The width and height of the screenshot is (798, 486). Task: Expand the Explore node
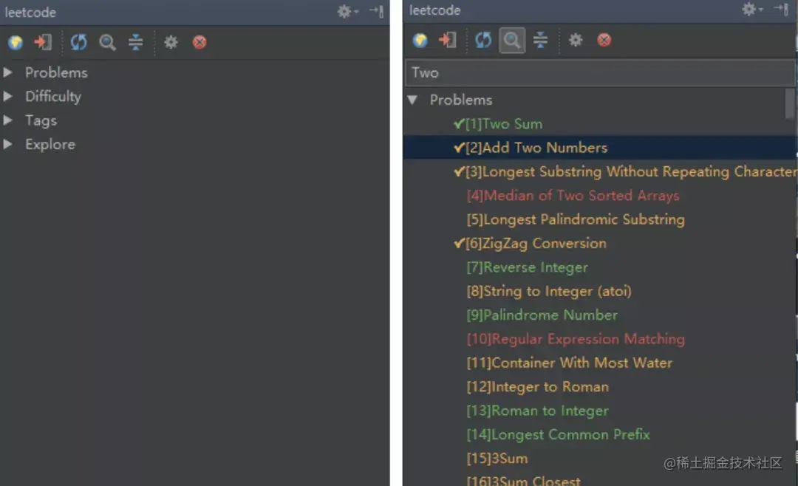coord(7,144)
